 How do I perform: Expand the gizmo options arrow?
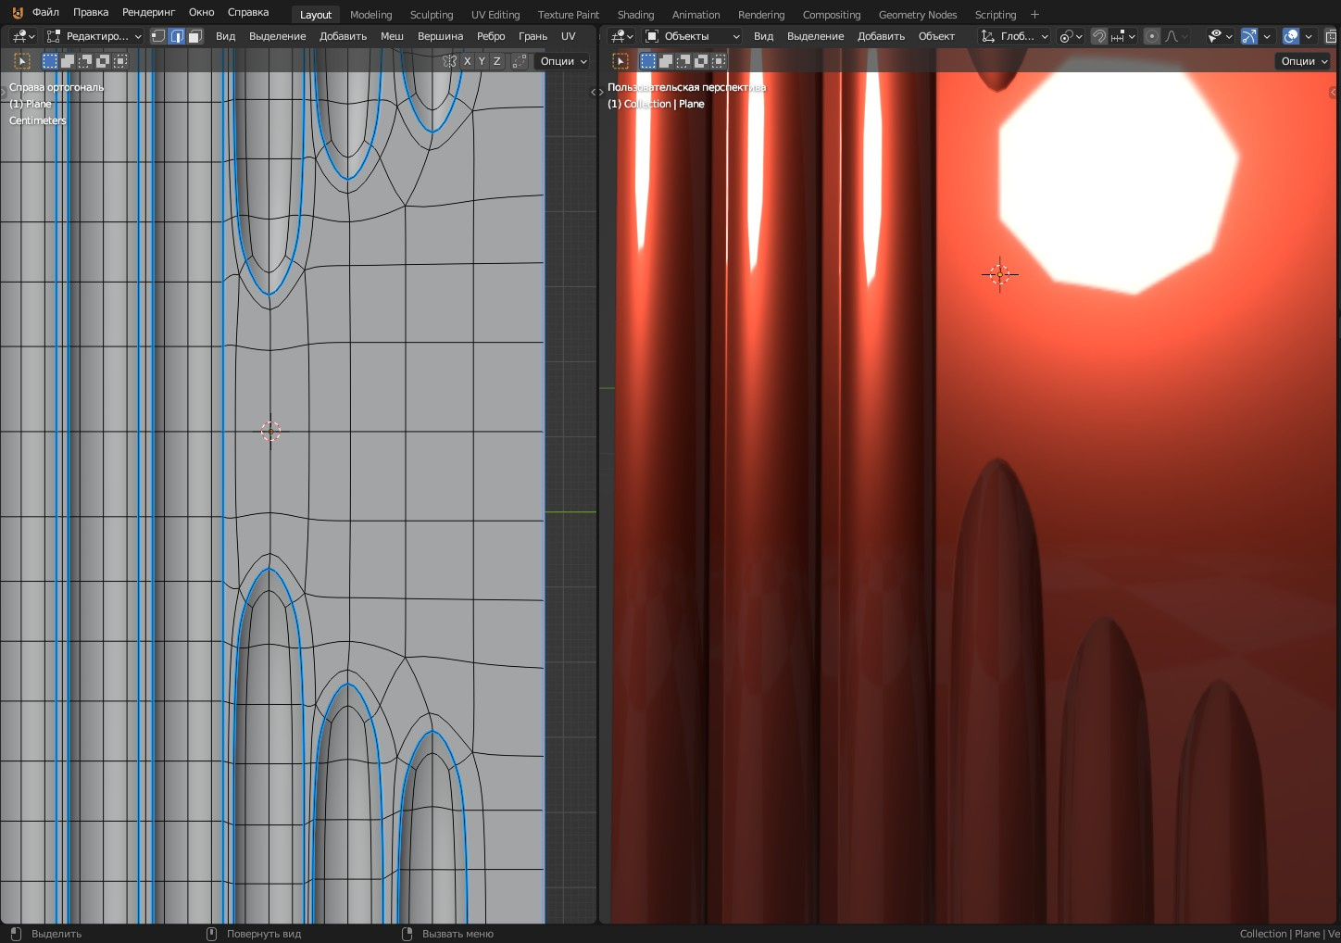click(x=1267, y=36)
